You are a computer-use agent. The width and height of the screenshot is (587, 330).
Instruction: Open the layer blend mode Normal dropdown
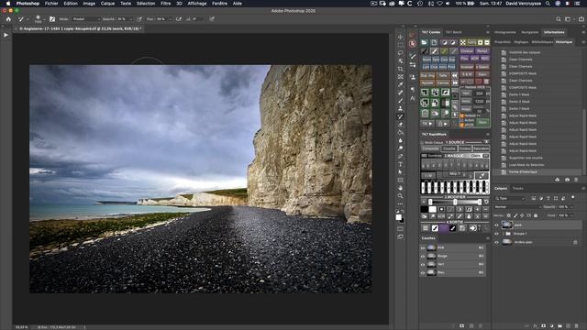(517, 207)
